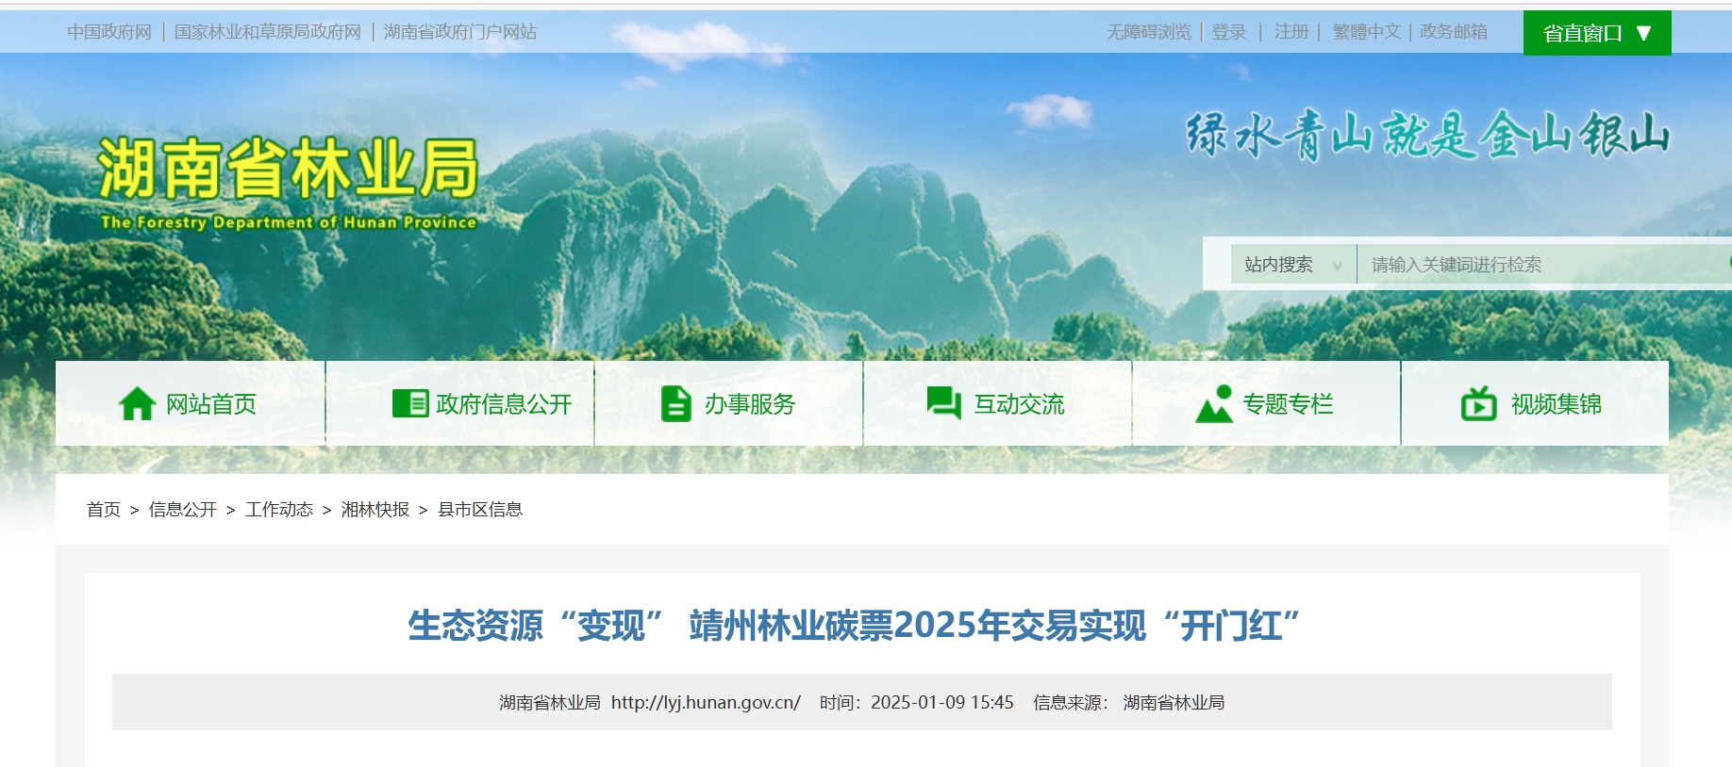Expand the 省直窗口 green dropdown
The height and width of the screenshot is (767, 1732).
click(x=1596, y=33)
